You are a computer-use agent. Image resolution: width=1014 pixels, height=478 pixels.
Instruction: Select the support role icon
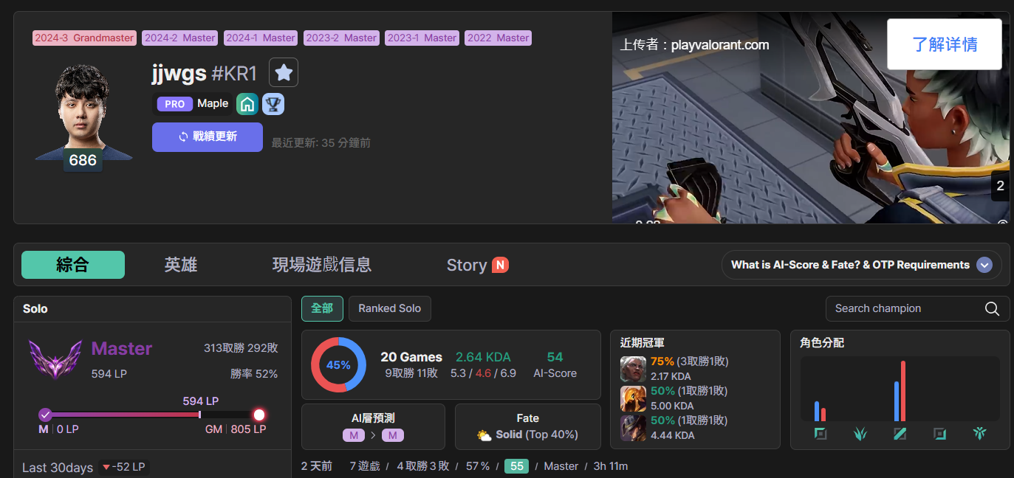[979, 434]
